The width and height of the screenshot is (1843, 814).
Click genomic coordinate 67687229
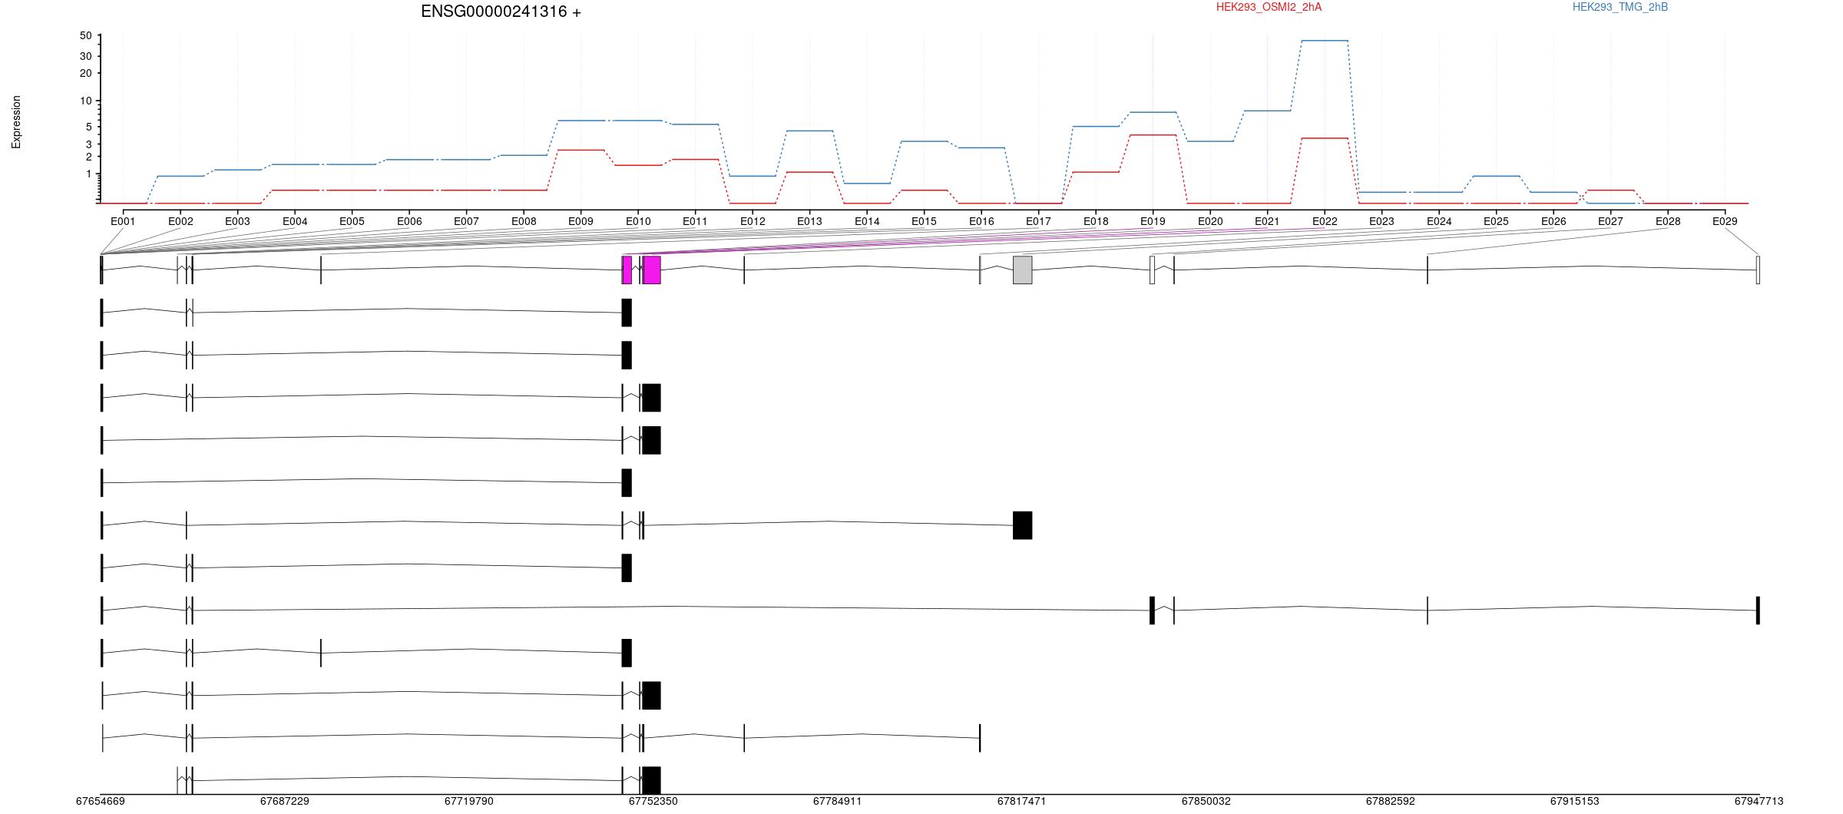coord(285,801)
